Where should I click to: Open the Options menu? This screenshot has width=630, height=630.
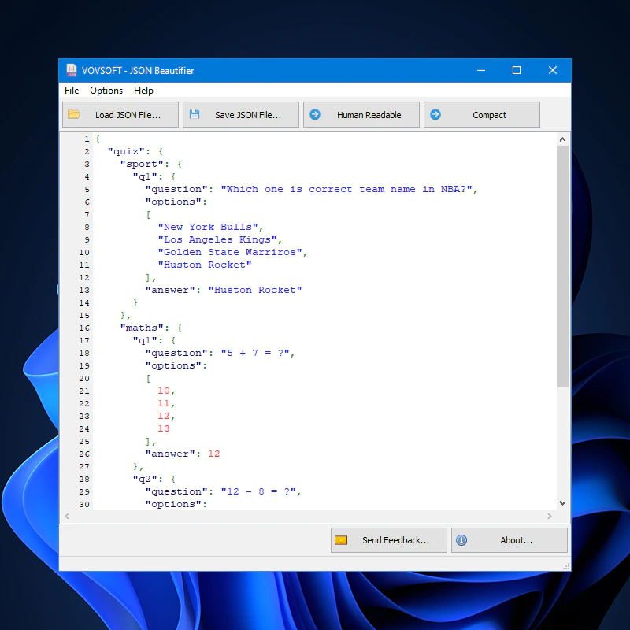pyautogui.click(x=106, y=91)
